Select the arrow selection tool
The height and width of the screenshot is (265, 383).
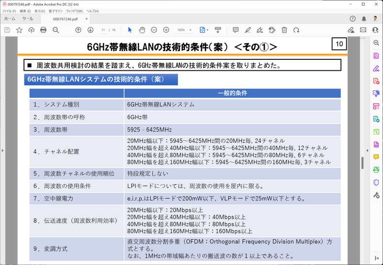point(130,30)
